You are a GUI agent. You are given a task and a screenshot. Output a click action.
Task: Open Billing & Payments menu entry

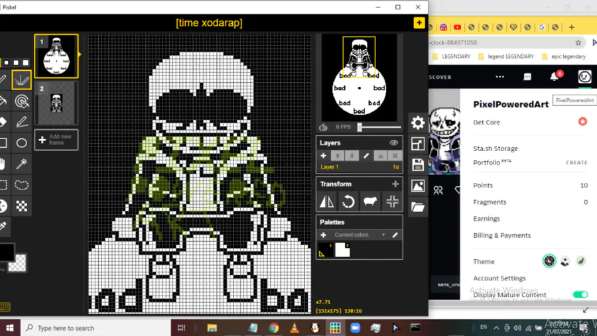(502, 235)
